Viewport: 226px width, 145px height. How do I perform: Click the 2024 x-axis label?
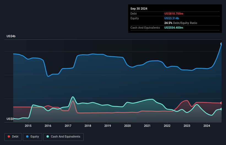click(207, 126)
